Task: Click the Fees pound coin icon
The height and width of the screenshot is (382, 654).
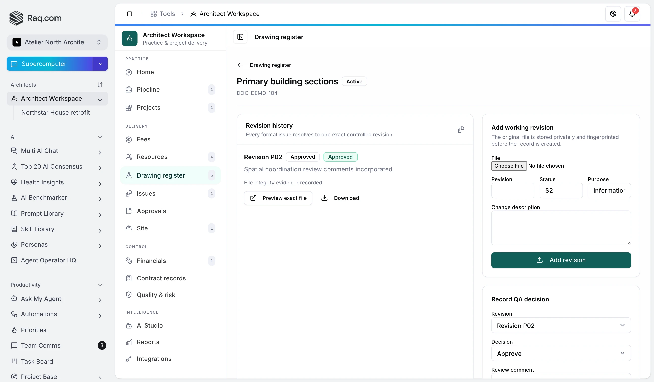Action: tap(129, 139)
